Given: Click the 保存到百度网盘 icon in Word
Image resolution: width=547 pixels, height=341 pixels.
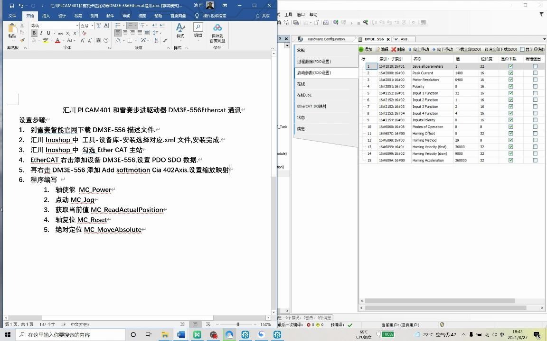Looking at the screenshot, I should coord(217,32).
